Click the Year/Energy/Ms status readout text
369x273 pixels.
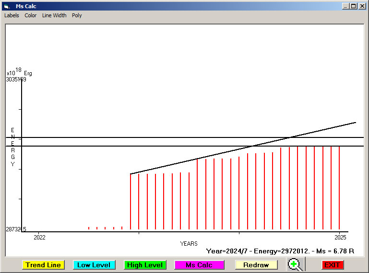tap(280, 251)
